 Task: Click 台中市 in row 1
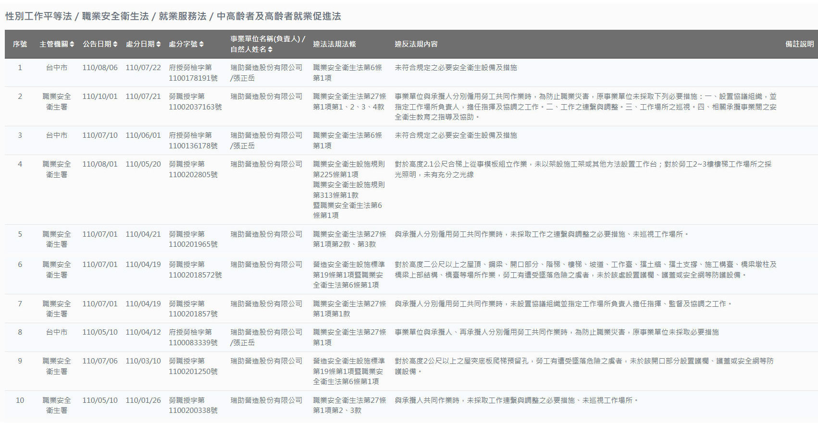point(57,68)
